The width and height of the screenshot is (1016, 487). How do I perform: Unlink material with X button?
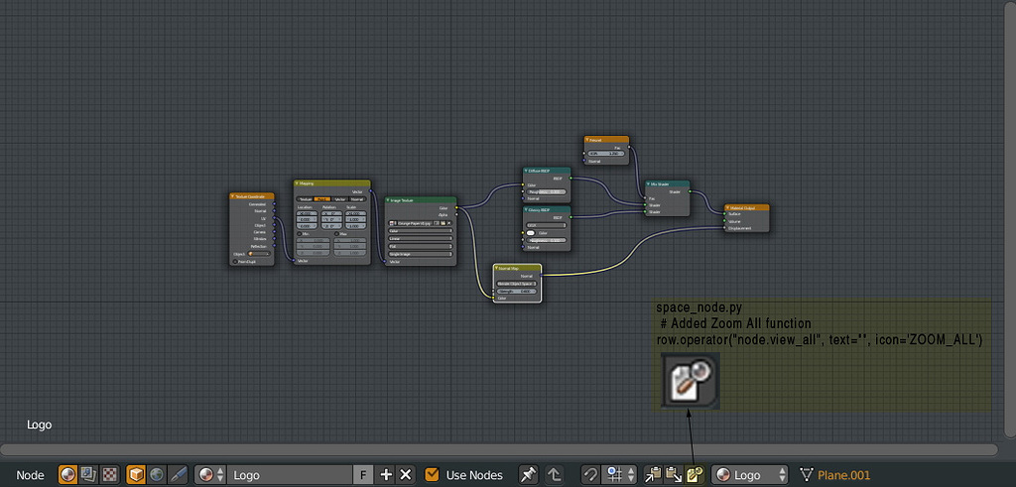coord(406,475)
